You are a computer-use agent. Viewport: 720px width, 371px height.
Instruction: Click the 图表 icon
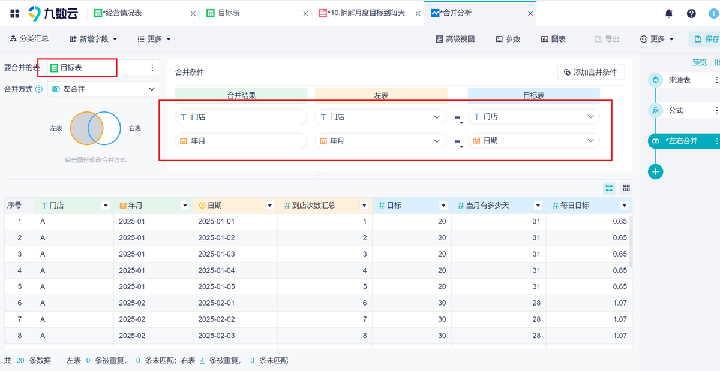[x=553, y=38]
